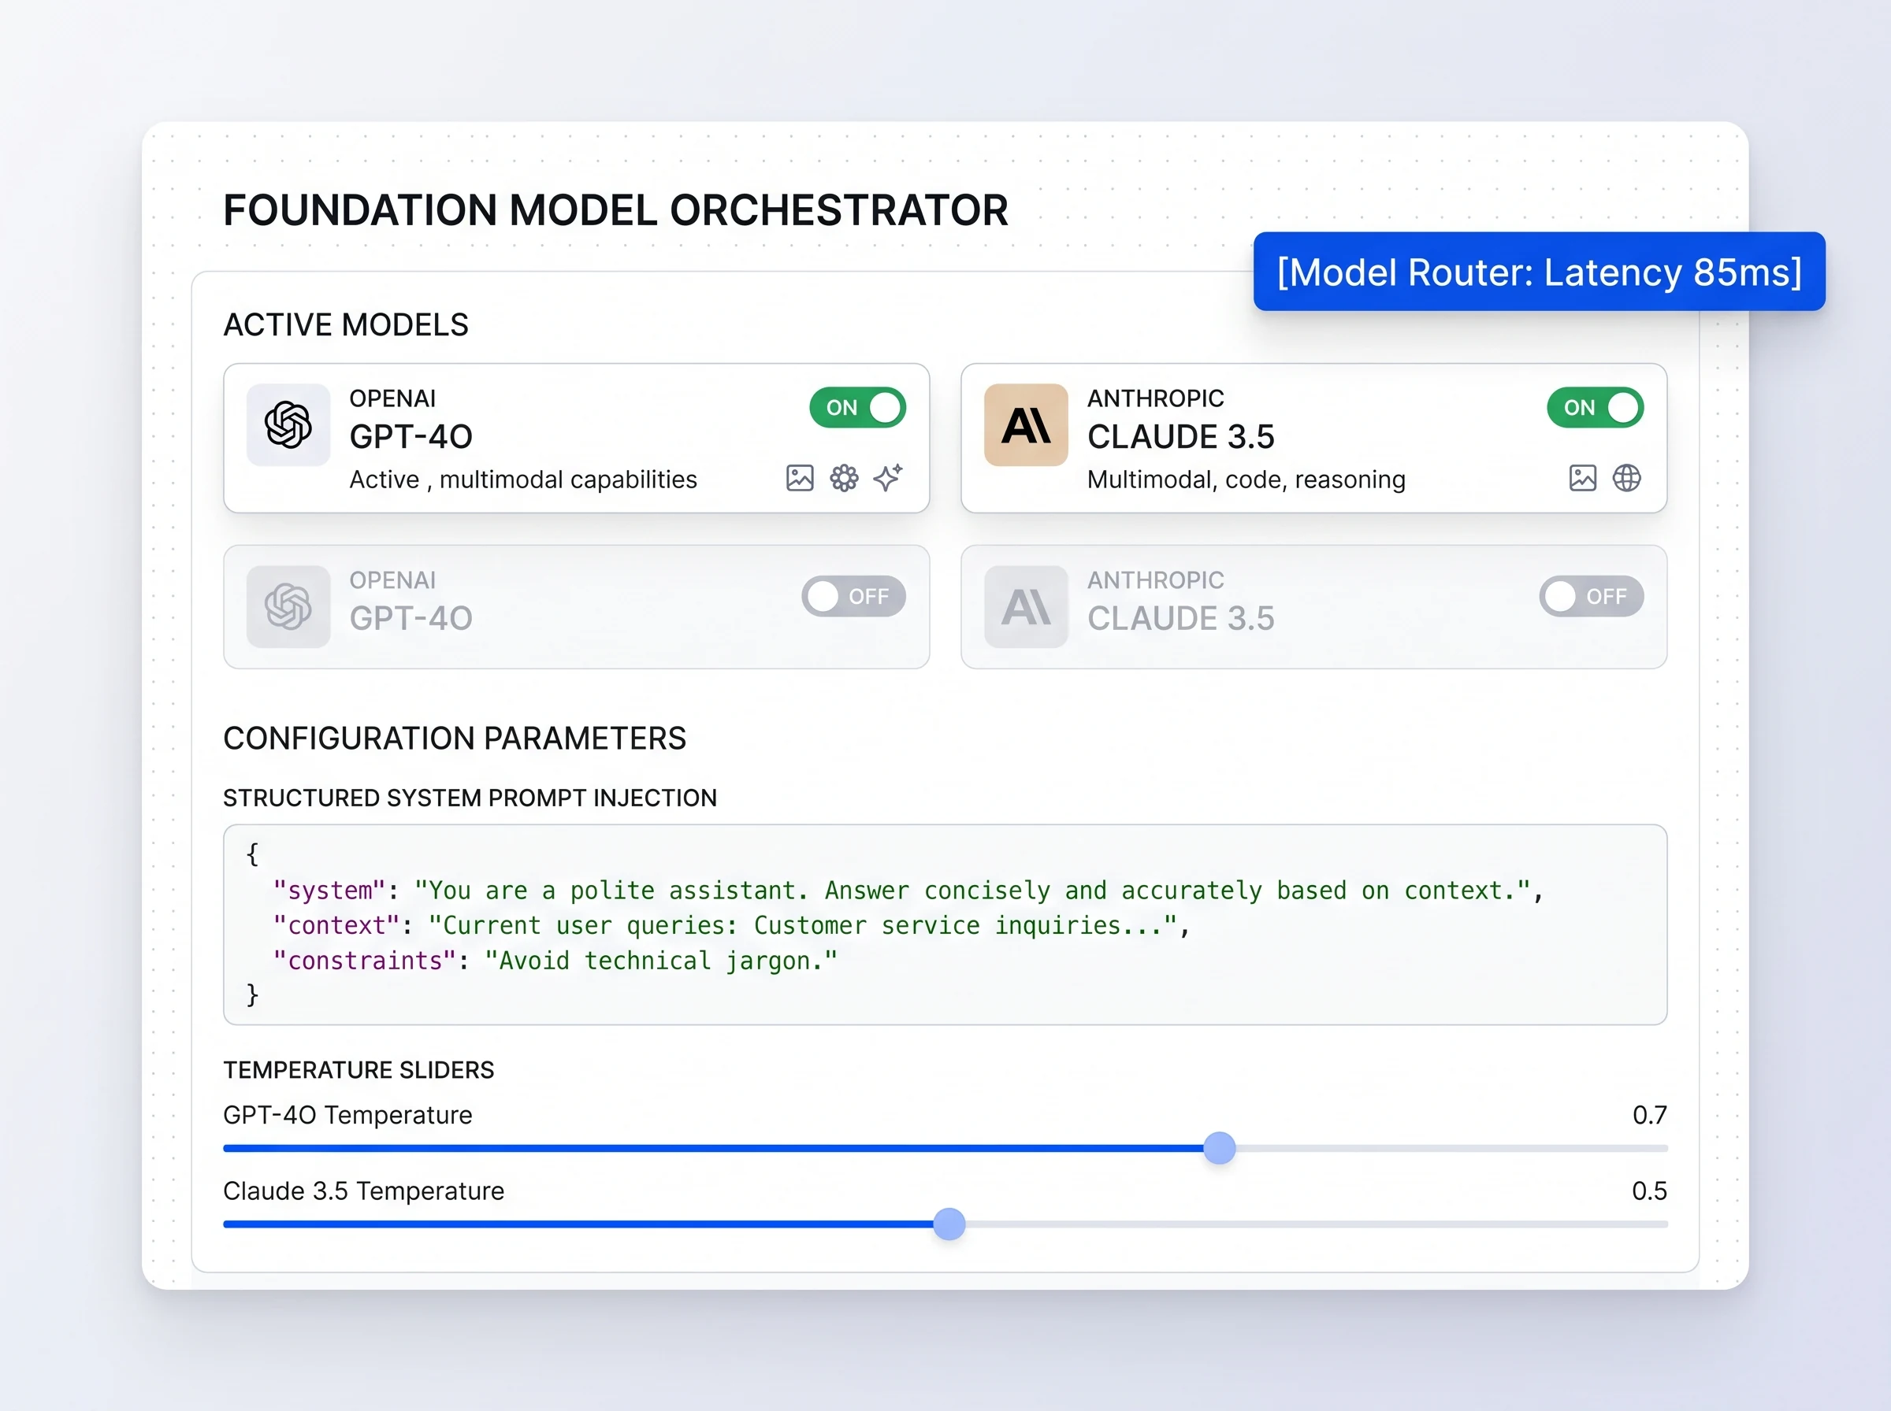Click the Model Router Latency 85ms badge
This screenshot has height=1411, width=1891.
point(1539,272)
